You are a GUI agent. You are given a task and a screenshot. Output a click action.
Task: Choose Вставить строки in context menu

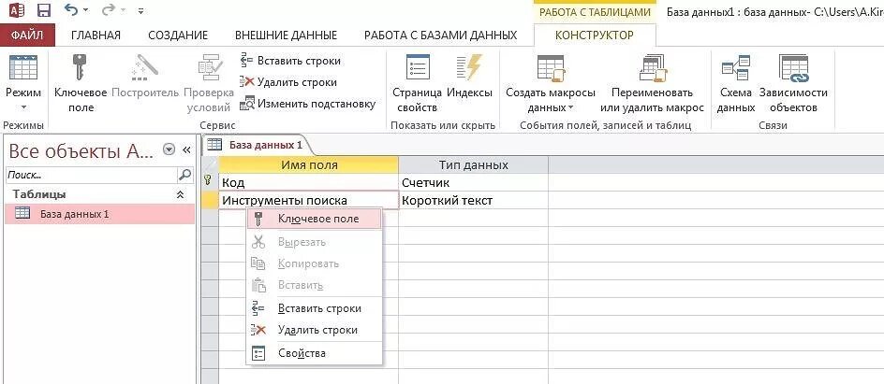(x=314, y=308)
